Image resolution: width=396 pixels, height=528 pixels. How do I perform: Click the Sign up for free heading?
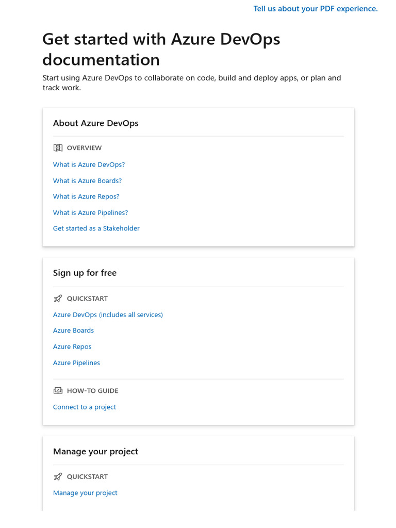[85, 273]
